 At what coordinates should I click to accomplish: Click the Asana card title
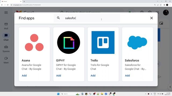[26, 61]
